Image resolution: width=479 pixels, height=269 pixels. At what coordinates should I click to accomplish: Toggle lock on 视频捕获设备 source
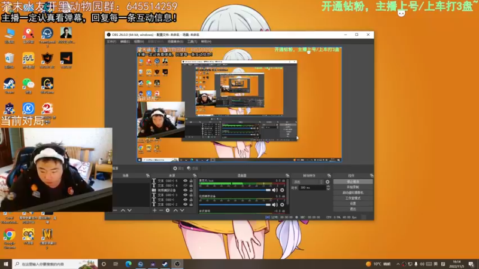tap(191, 190)
